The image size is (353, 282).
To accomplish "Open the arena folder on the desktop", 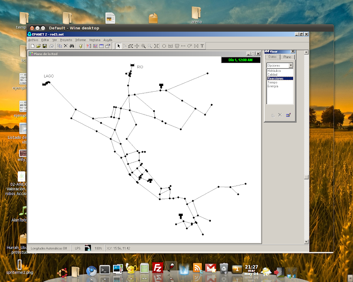I will 196,15.
